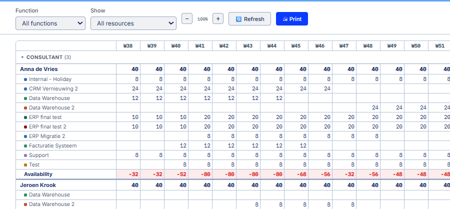The image size is (450, 209).
Task: Click the -68 availability cell in W45
Action: pyautogui.click(x=296, y=174)
